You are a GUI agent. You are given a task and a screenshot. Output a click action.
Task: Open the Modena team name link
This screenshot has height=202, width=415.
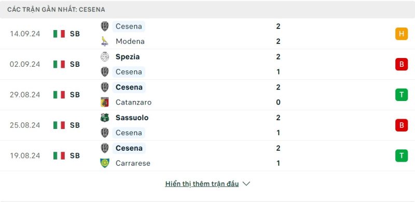(x=130, y=41)
